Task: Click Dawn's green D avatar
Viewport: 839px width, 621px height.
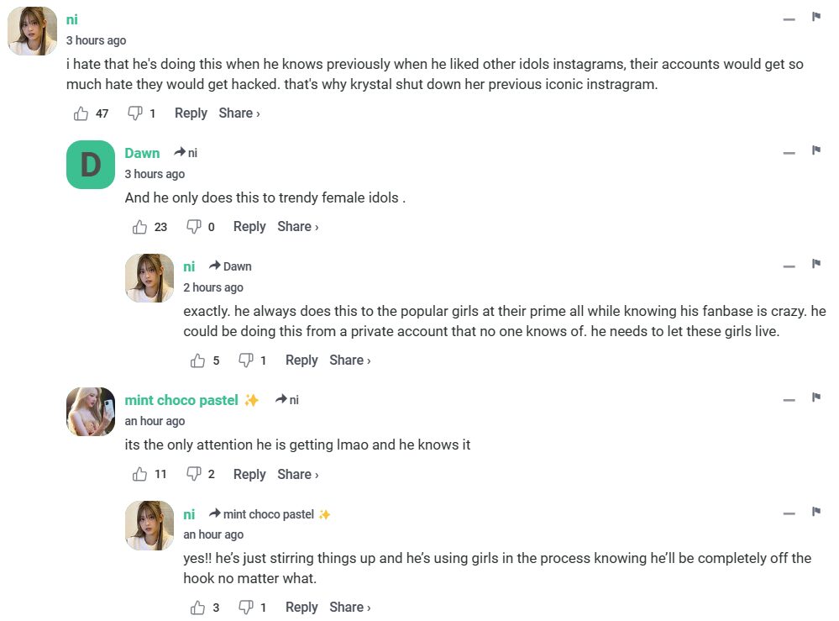Action: tap(91, 165)
